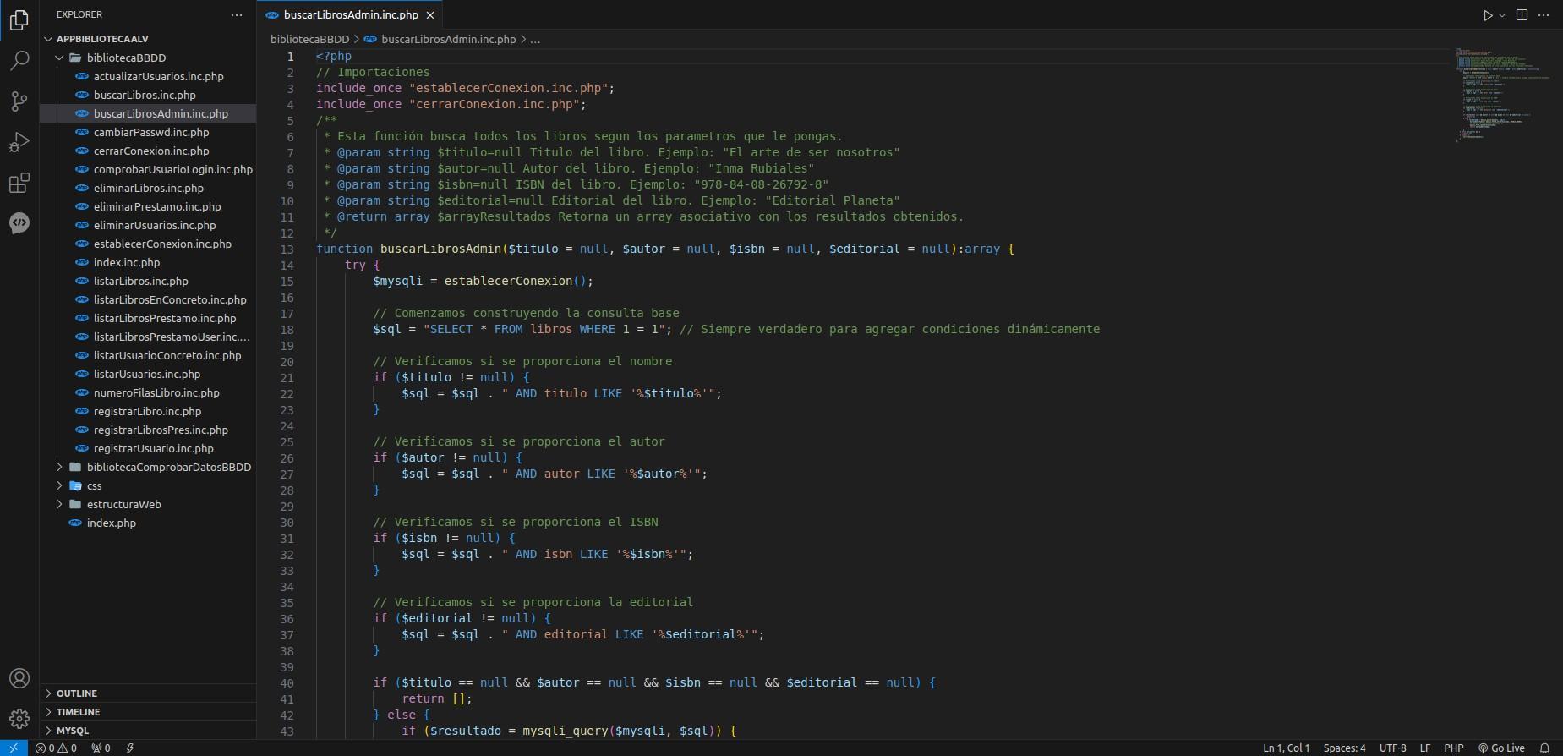Click line number 13 in gutter
This screenshot has height=756, width=1563.
point(287,249)
